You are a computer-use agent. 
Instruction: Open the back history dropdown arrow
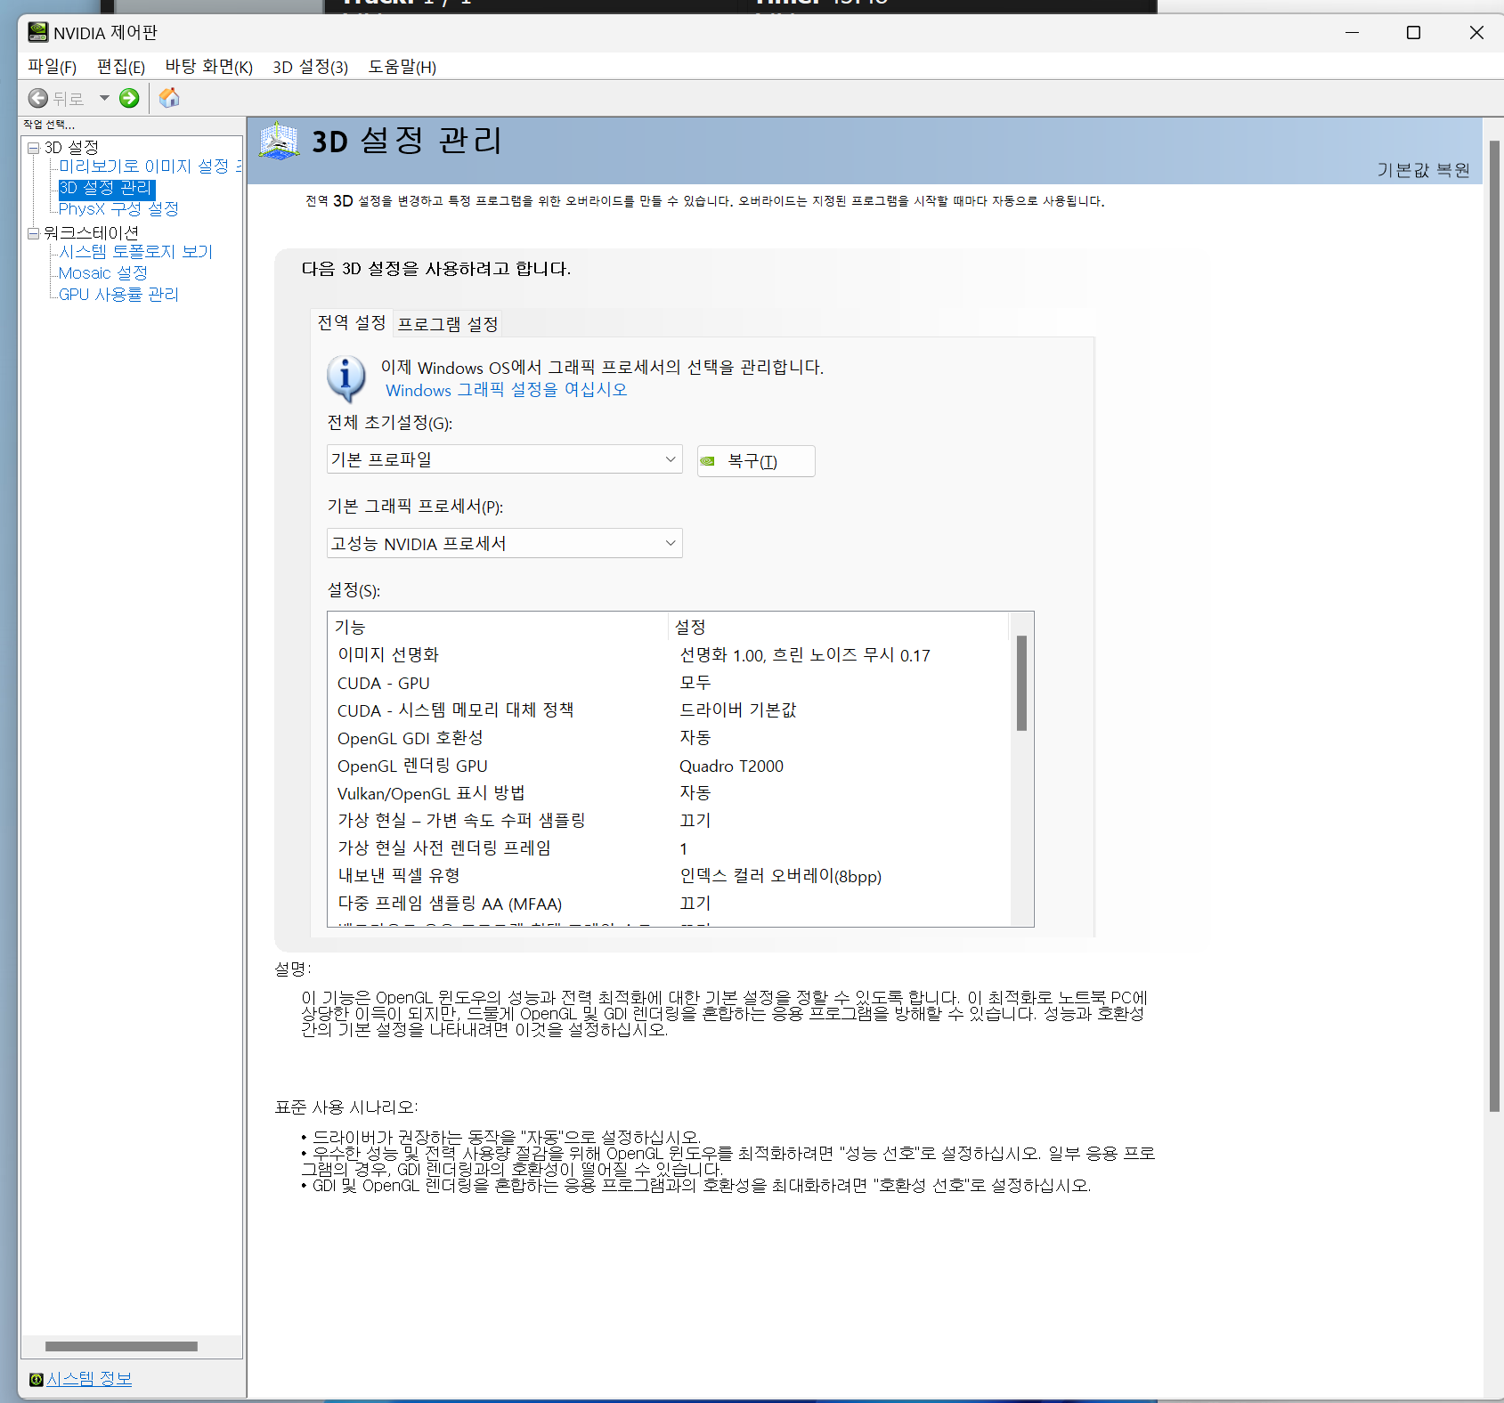tap(104, 98)
